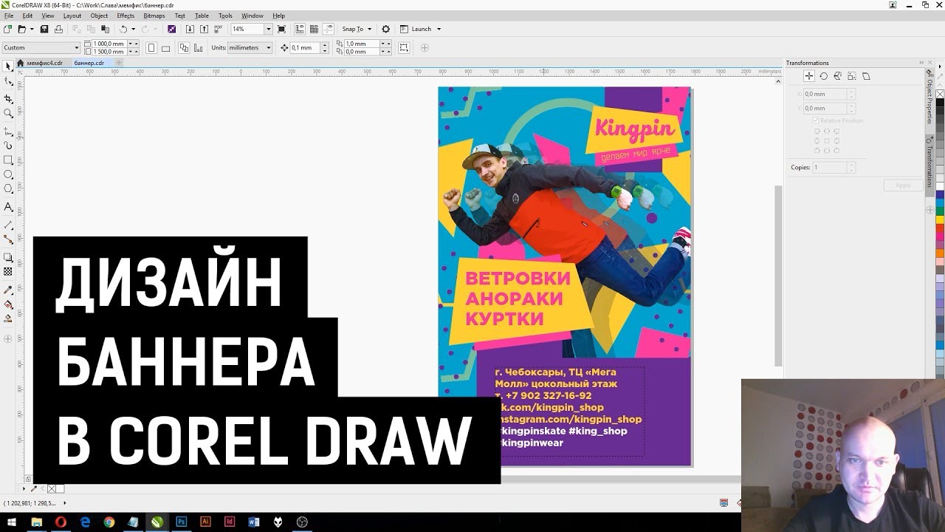
Task: Toggle Show Rulers button
Action: click(300, 29)
